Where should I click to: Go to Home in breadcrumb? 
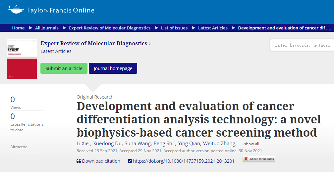coord(18,28)
